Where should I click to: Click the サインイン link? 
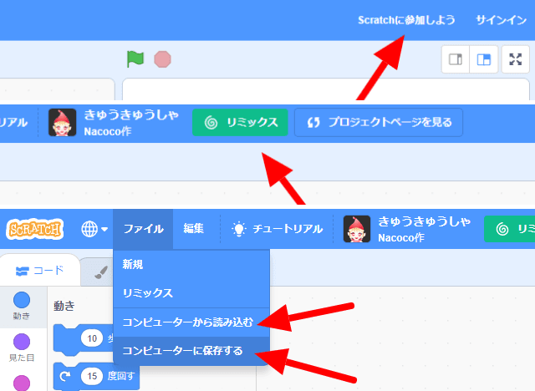coord(502,20)
